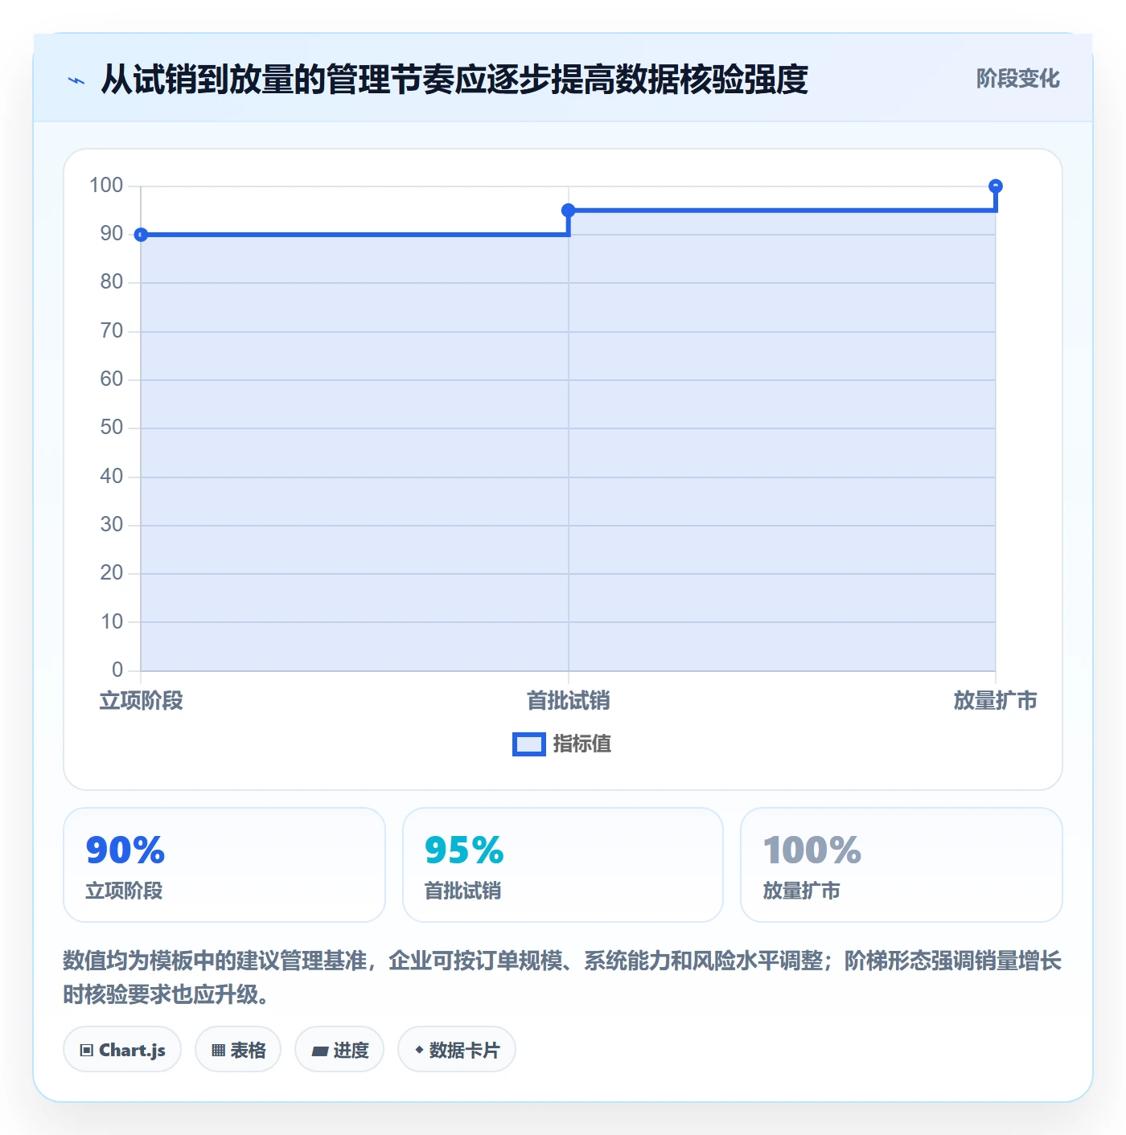Click the 立项阶段 data point at 90
1126x1135 pixels.
pyautogui.click(x=141, y=235)
